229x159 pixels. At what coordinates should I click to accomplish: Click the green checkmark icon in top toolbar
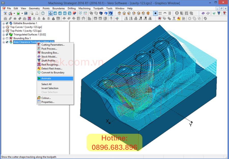pos(214,13)
